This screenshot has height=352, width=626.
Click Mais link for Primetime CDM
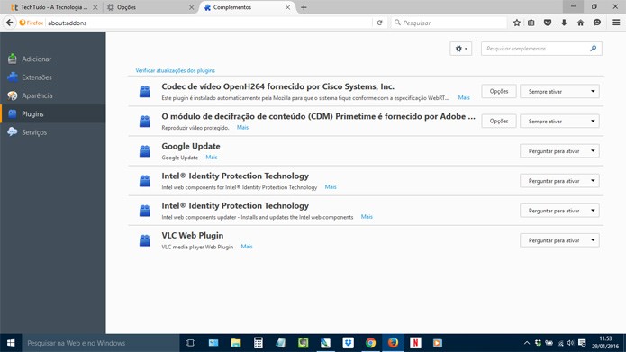click(242, 127)
